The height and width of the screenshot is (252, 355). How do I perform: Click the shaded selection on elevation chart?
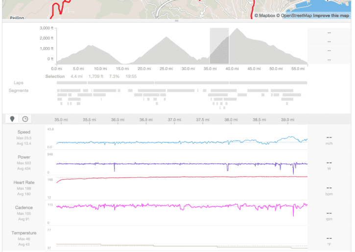[x=219, y=46]
